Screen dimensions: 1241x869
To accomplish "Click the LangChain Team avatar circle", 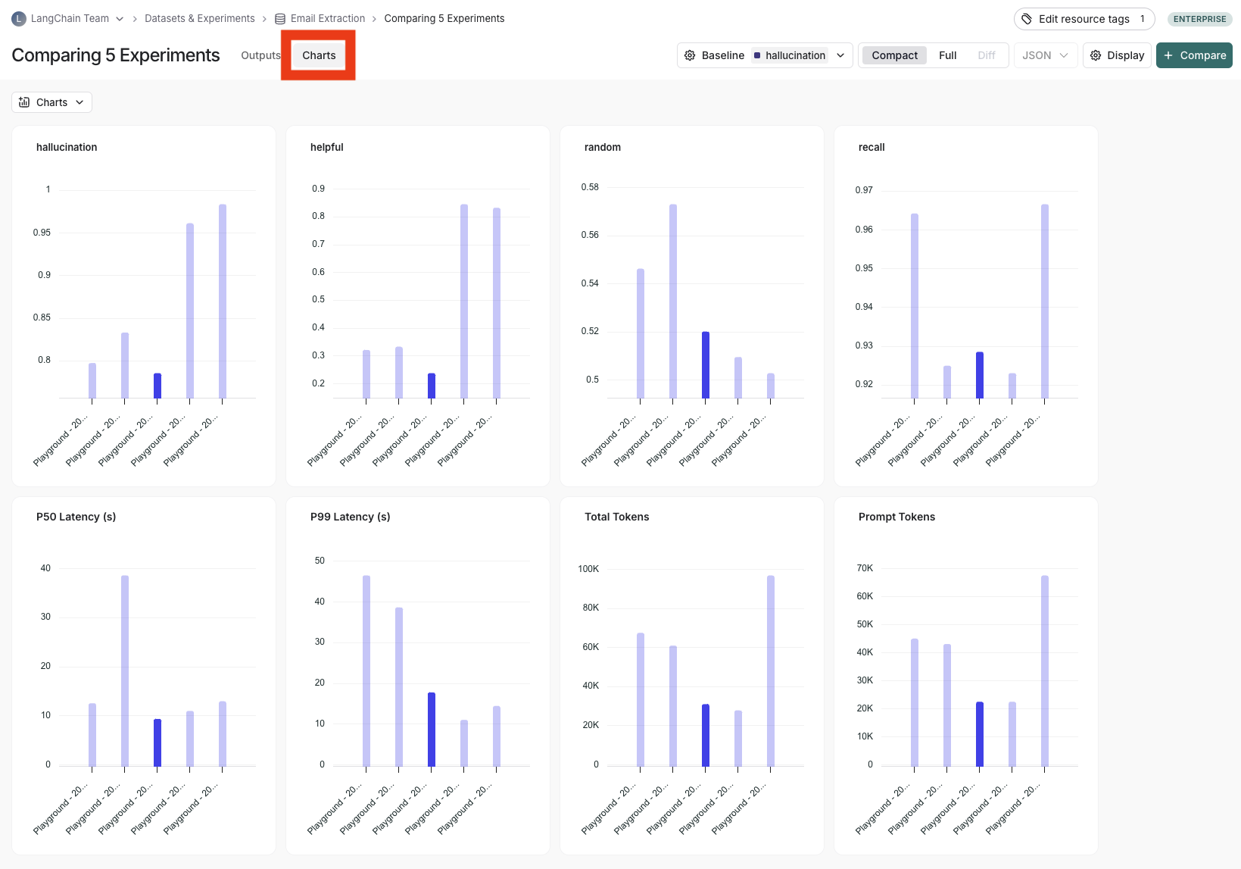I will 18,17.
